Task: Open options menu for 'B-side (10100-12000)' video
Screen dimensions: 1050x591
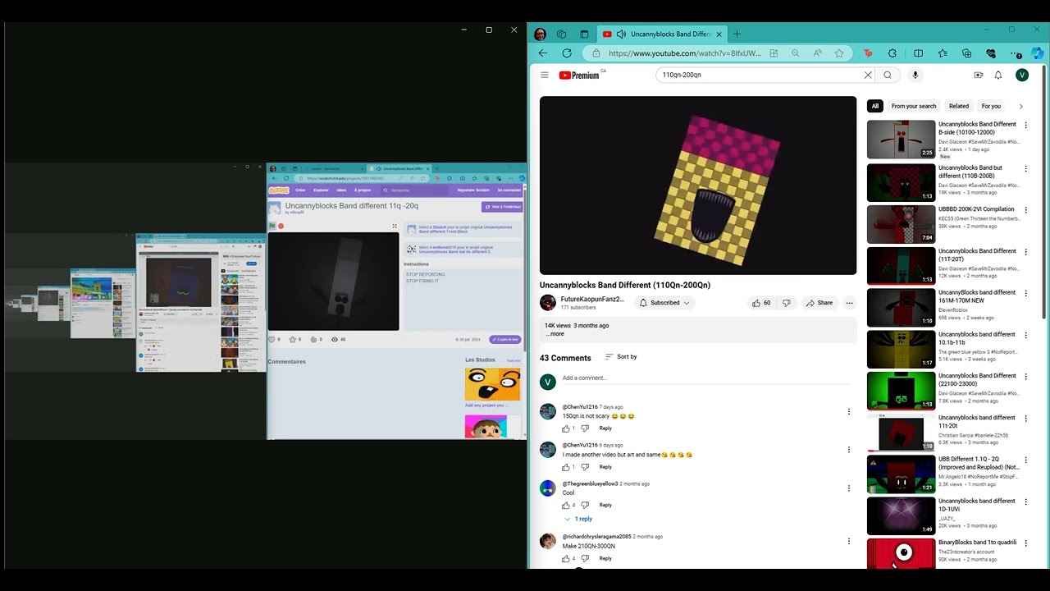Action: pos(1025,126)
